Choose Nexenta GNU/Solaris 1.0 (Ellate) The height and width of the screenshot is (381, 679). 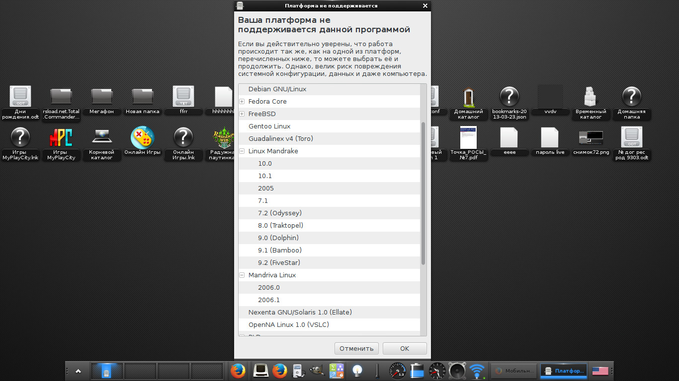coord(329,313)
